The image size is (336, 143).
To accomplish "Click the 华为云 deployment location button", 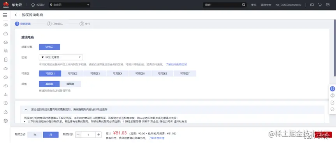I will point(49,47).
